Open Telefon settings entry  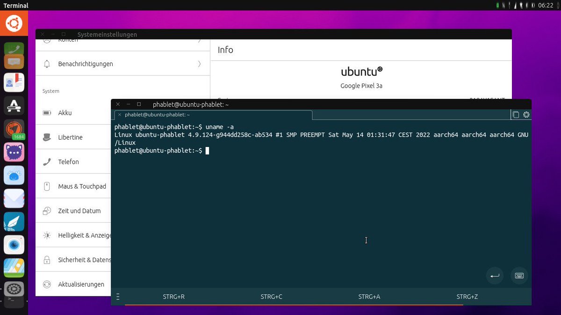point(73,162)
